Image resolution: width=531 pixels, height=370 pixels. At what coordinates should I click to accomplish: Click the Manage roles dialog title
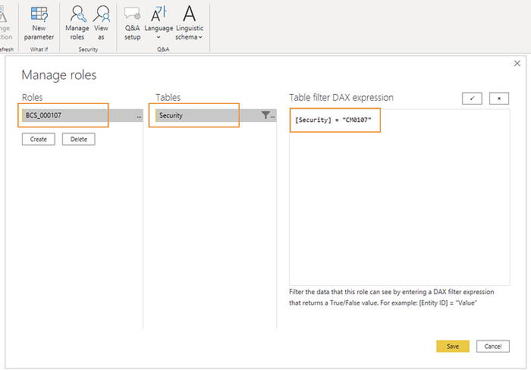(59, 75)
